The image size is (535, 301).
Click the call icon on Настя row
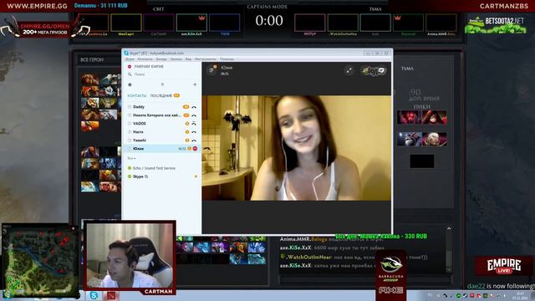(194, 132)
